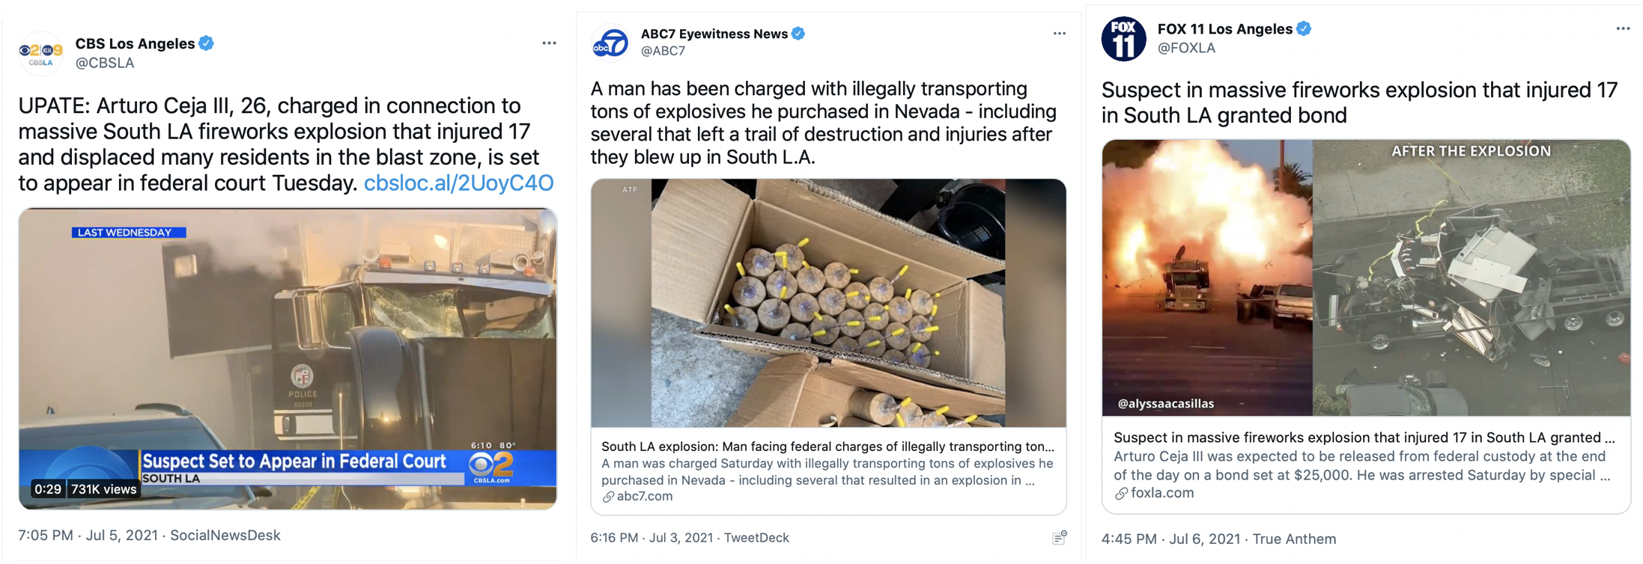
Task: Open the cbsloc.al/2UoyC4O link
Action: [458, 183]
